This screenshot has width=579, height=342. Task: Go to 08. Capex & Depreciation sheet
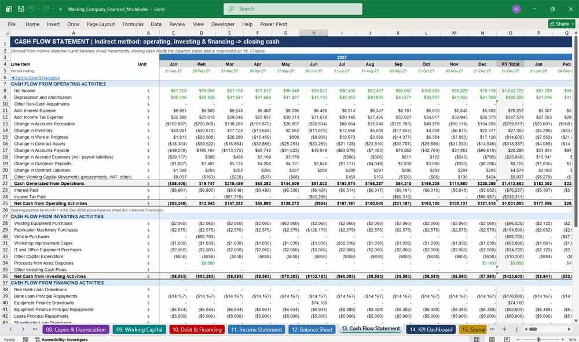(76, 329)
